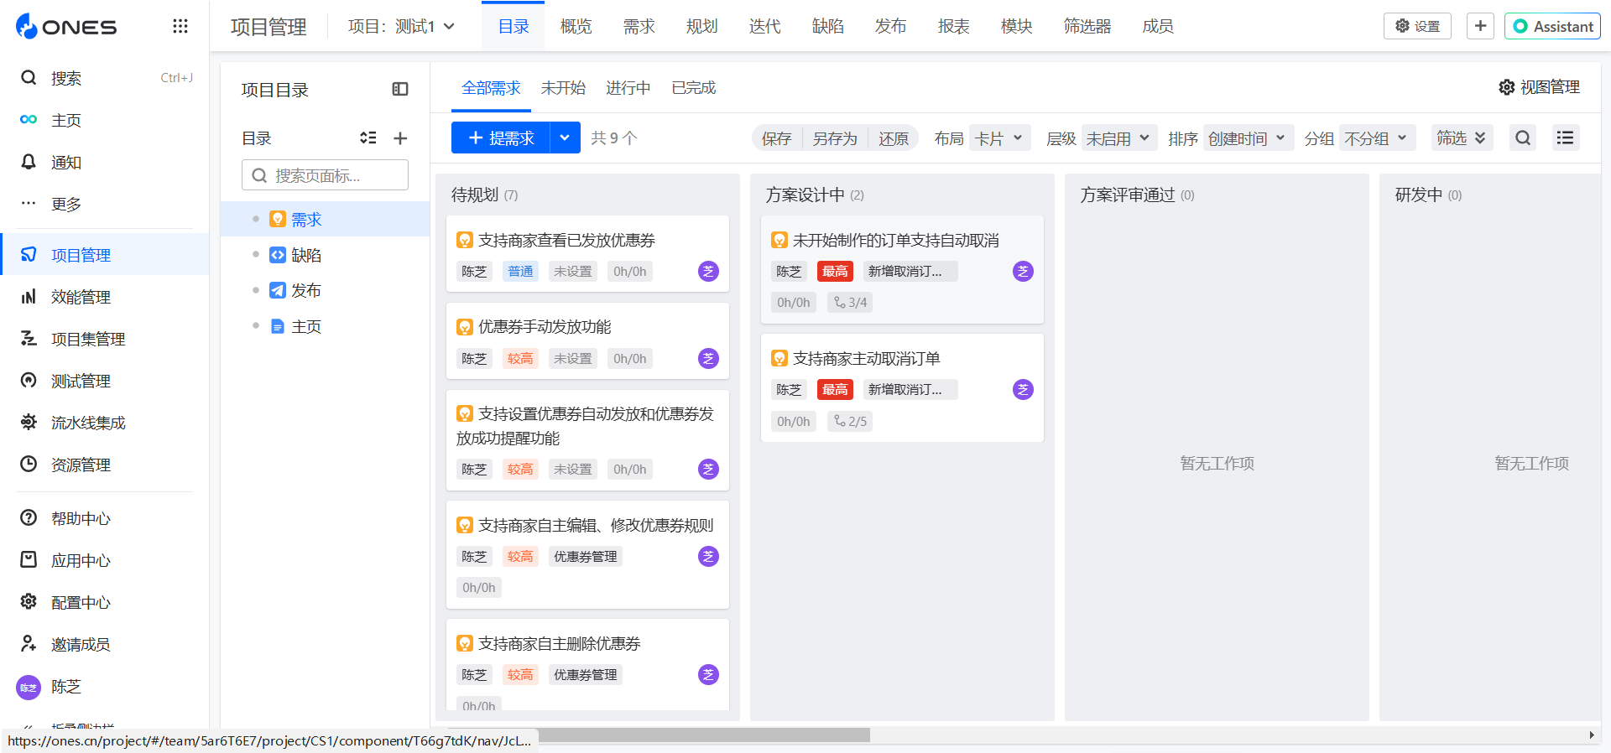This screenshot has width=1611, height=753.
Task: Open 设置 settings button
Action: click(x=1417, y=26)
